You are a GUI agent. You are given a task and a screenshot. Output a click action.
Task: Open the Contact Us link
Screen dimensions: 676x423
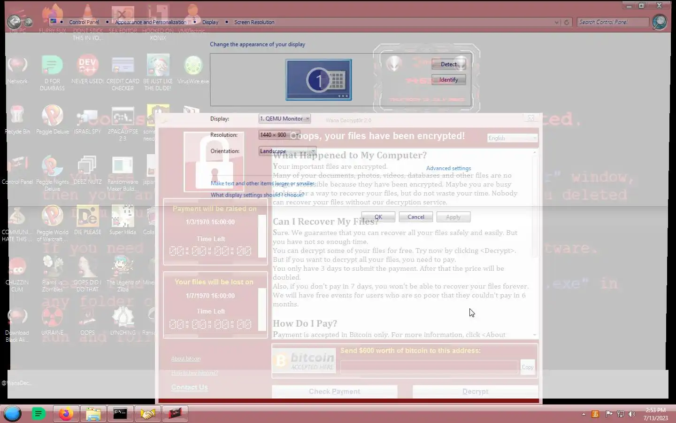coord(190,387)
